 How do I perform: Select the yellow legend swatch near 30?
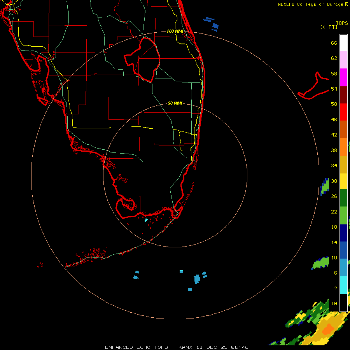click(343, 181)
